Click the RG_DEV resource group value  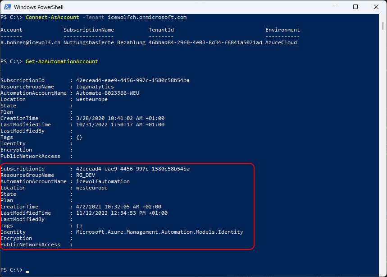pos(86,175)
